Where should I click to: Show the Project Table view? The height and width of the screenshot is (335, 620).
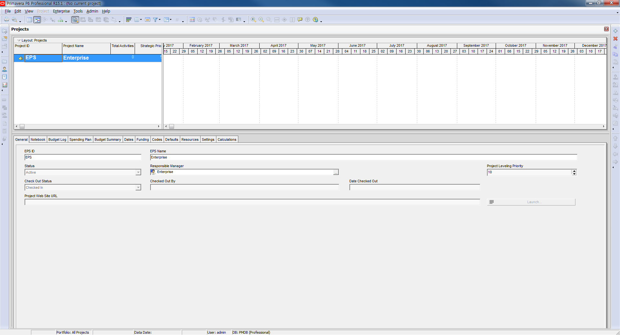click(29, 20)
